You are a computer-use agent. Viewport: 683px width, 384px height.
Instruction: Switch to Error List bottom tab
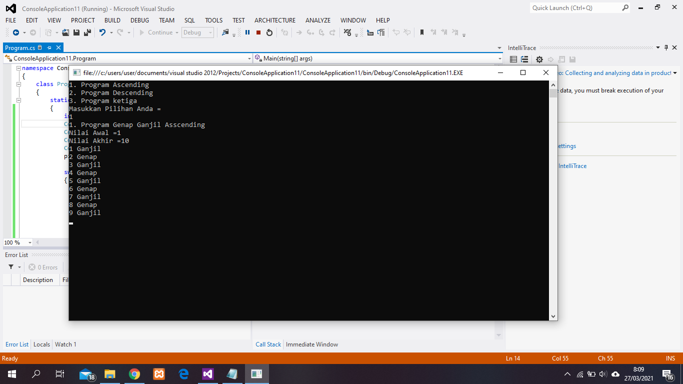(x=17, y=344)
